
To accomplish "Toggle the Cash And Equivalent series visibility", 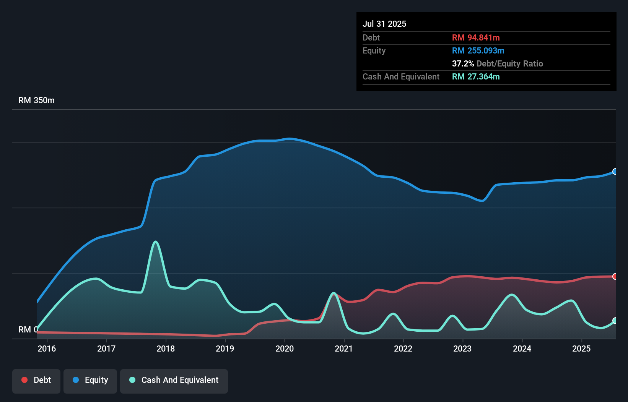I will 174,381.
